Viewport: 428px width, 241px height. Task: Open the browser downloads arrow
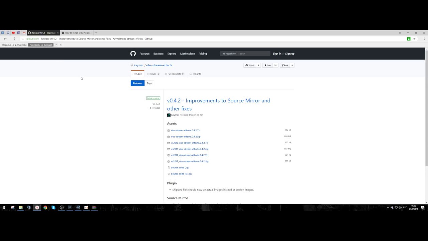(x=424, y=39)
